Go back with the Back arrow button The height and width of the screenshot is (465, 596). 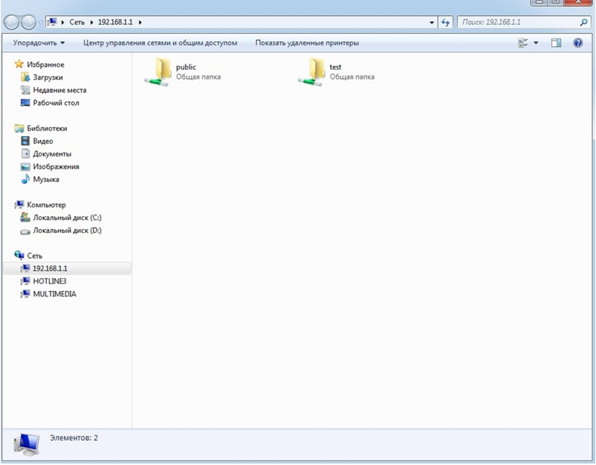coord(12,23)
